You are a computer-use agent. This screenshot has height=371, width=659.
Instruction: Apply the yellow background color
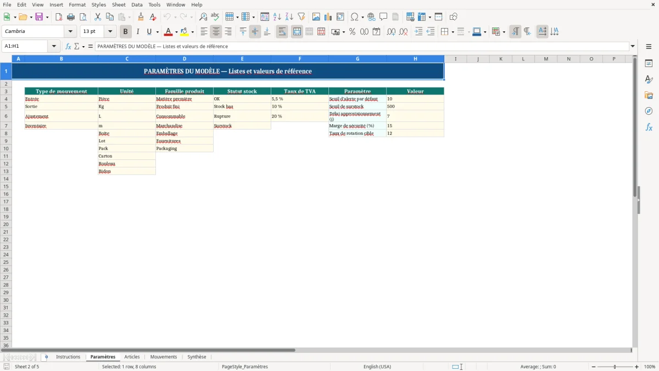point(185,32)
